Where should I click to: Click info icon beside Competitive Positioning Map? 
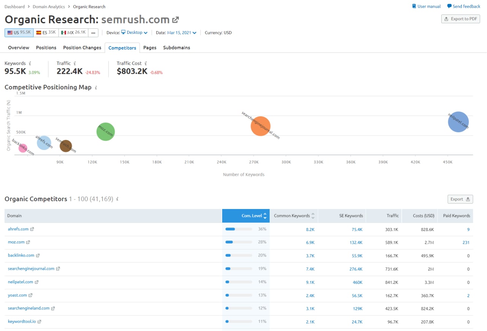96,87
